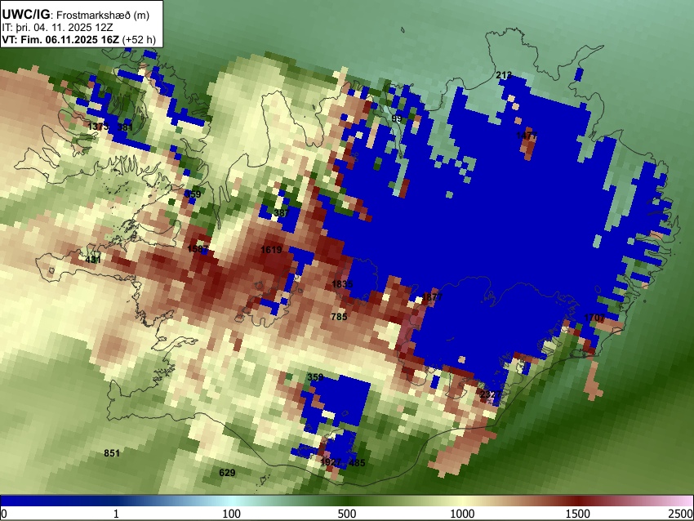Click the color scale tick label 0

(4, 514)
